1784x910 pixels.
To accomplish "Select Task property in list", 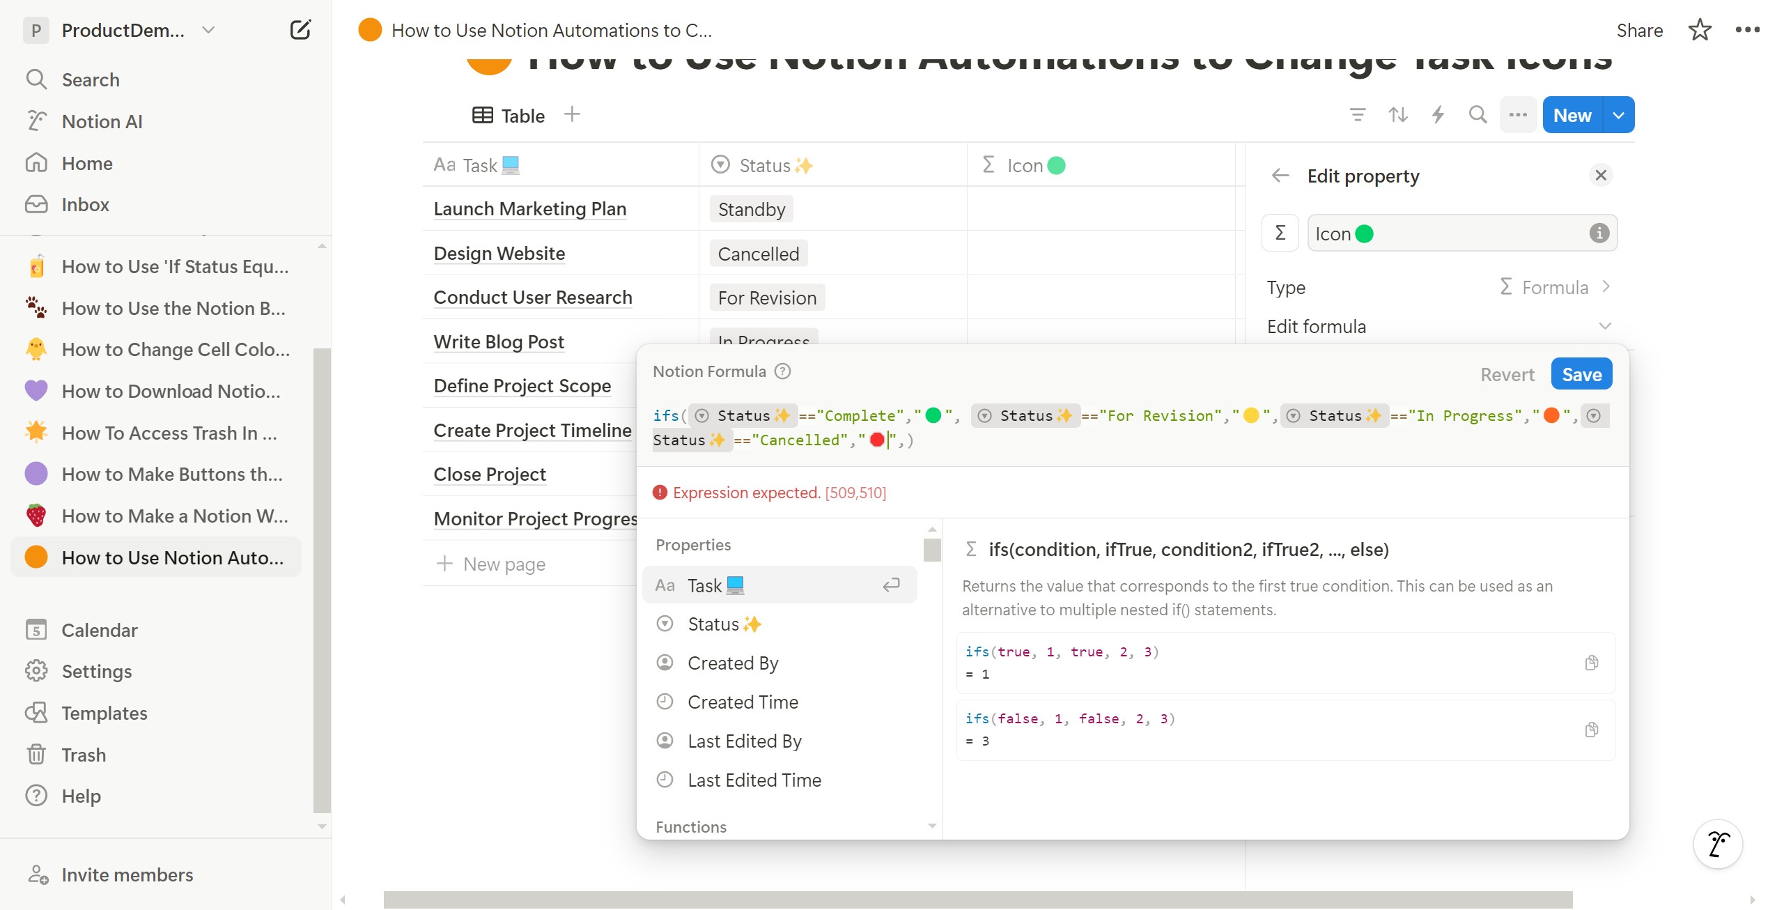I will pyautogui.click(x=779, y=585).
